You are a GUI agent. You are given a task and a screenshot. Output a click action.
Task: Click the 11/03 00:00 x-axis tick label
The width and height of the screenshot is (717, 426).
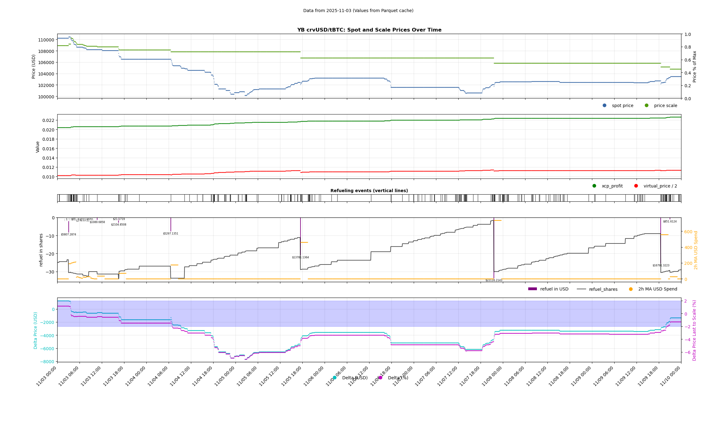tap(46, 376)
